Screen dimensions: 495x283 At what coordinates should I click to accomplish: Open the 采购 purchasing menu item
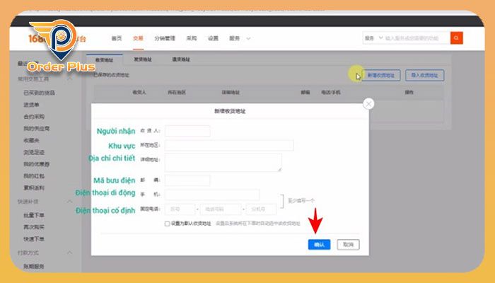[x=192, y=38]
